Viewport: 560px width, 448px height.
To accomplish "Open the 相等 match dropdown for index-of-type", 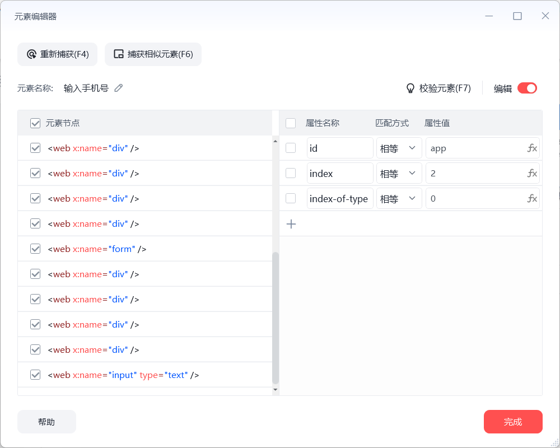I will pyautogui.click(x=399, y=198).
